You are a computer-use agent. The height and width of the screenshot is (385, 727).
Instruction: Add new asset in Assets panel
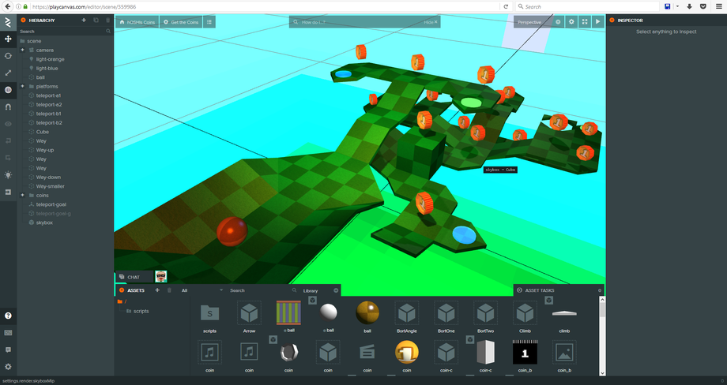(x=156, y=290)
